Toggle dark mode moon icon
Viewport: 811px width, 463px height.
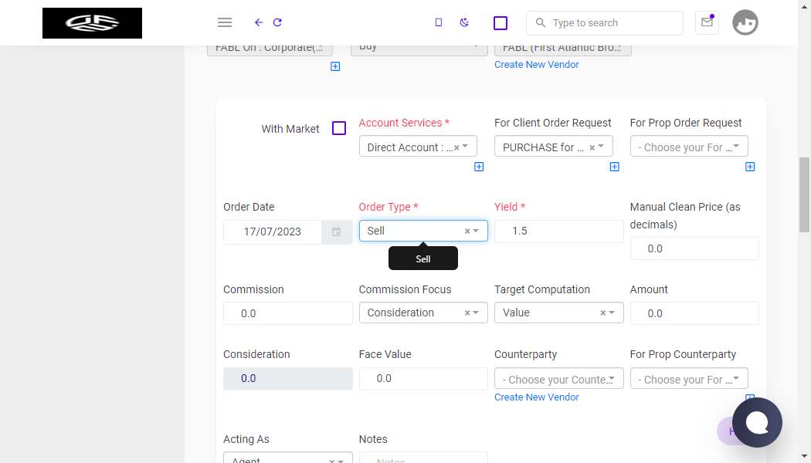[x=464, y=22]
